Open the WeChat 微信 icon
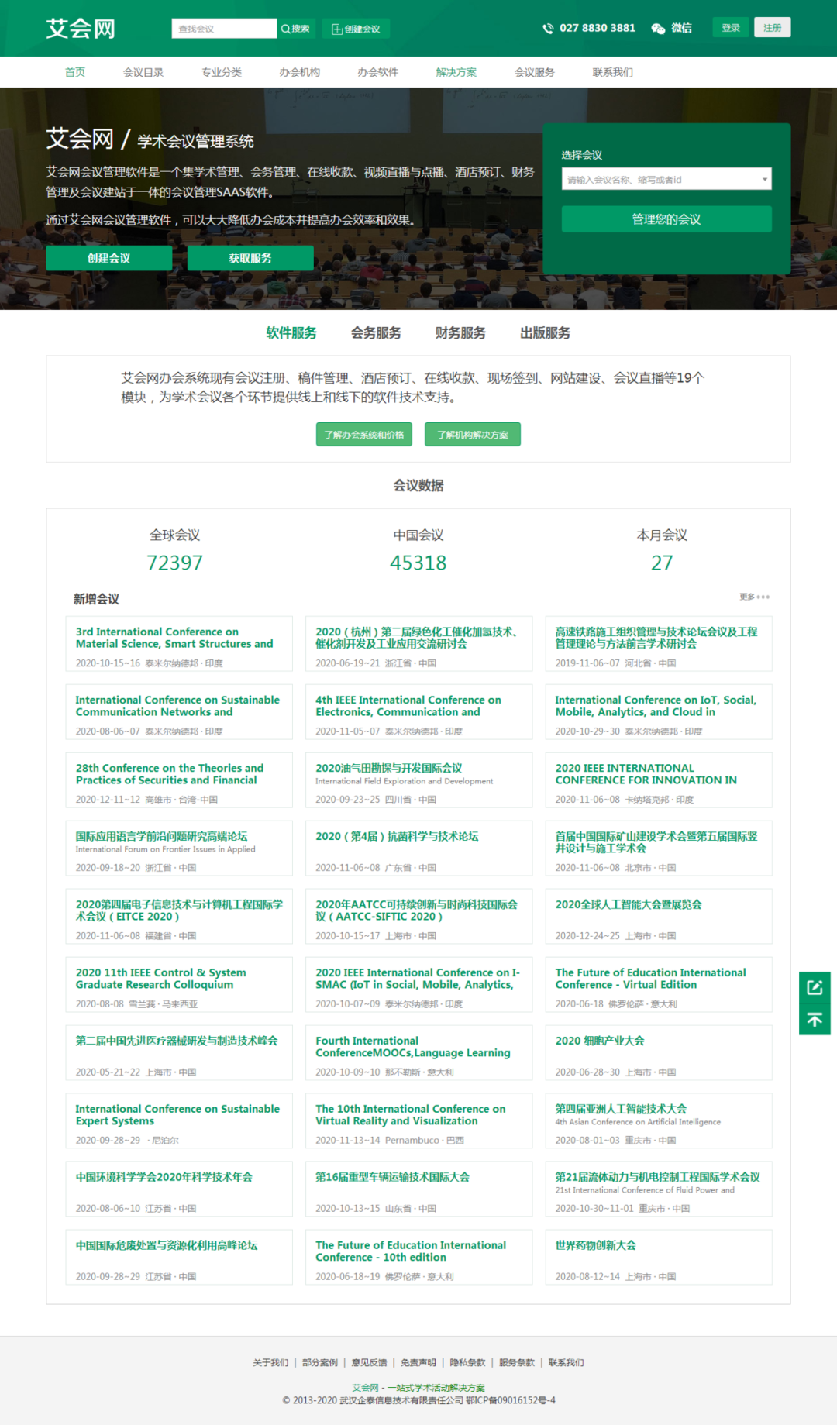Screen dimensions: 837x1425 [x=658, y=29]
